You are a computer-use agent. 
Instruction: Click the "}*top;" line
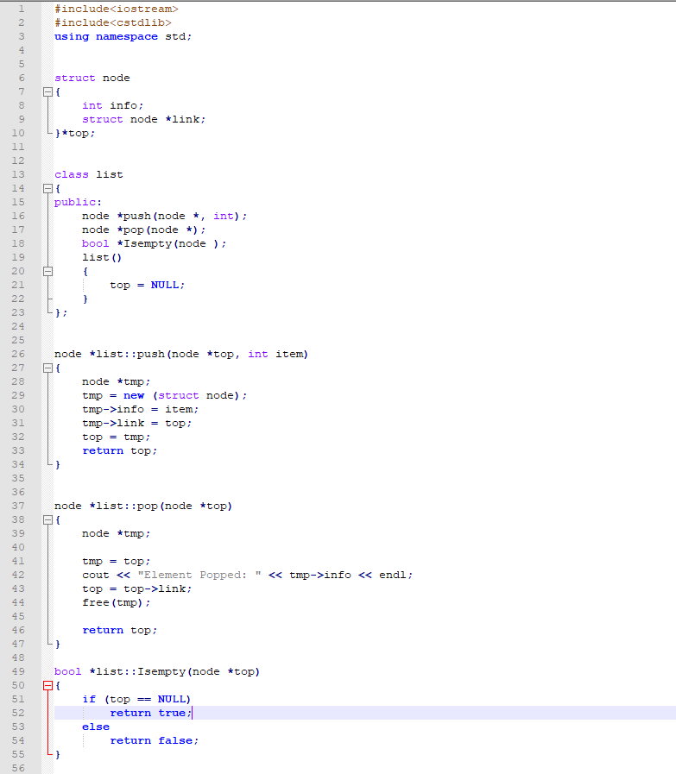75,133
